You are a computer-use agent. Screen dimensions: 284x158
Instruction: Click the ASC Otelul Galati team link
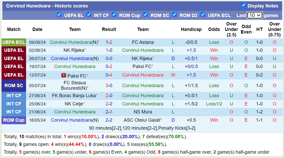(x=142, y=120)
